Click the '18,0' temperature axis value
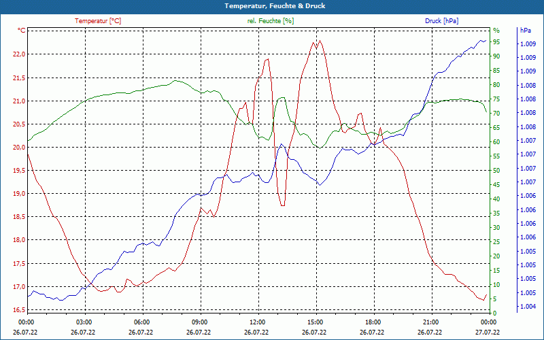The width and height of the screenshot is (544, 340). click(x=19, y=240)
